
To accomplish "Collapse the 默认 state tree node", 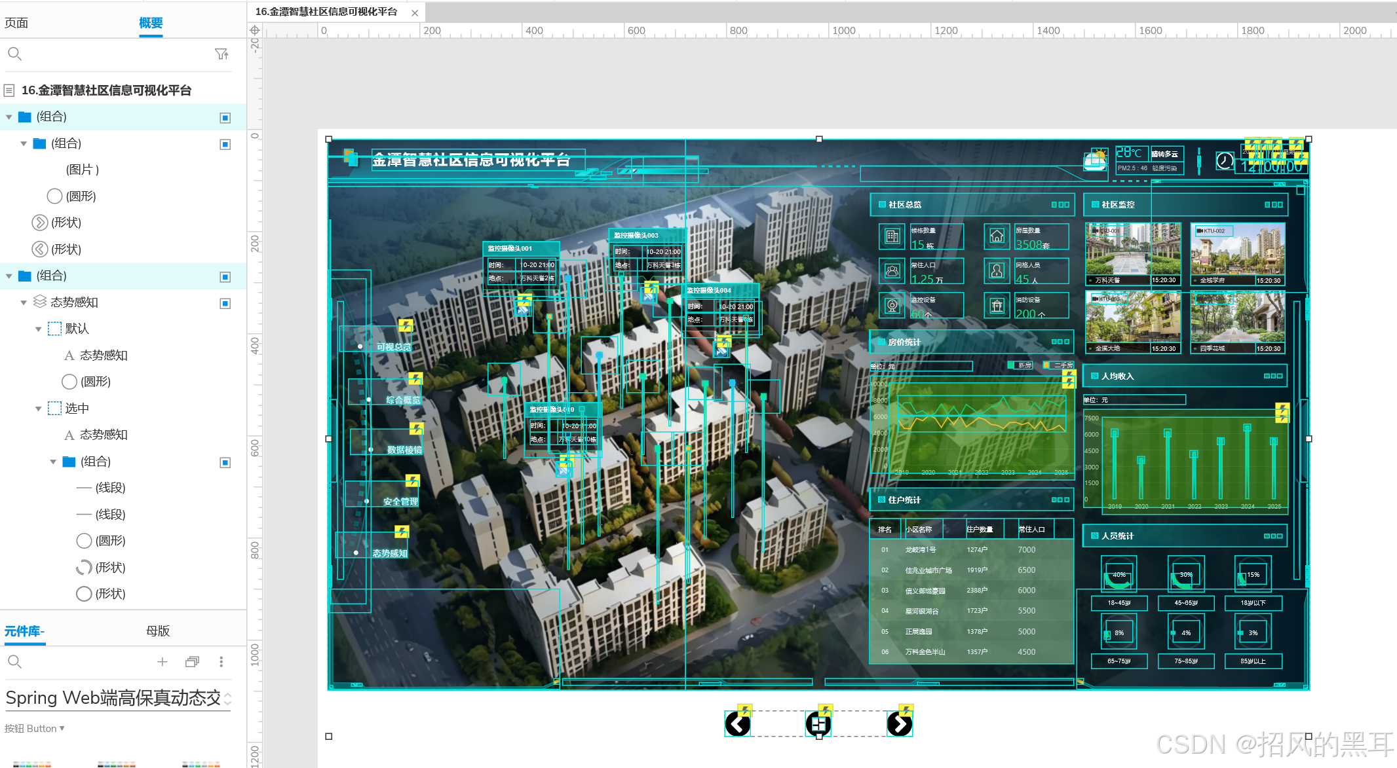I will tap(38, 329).
